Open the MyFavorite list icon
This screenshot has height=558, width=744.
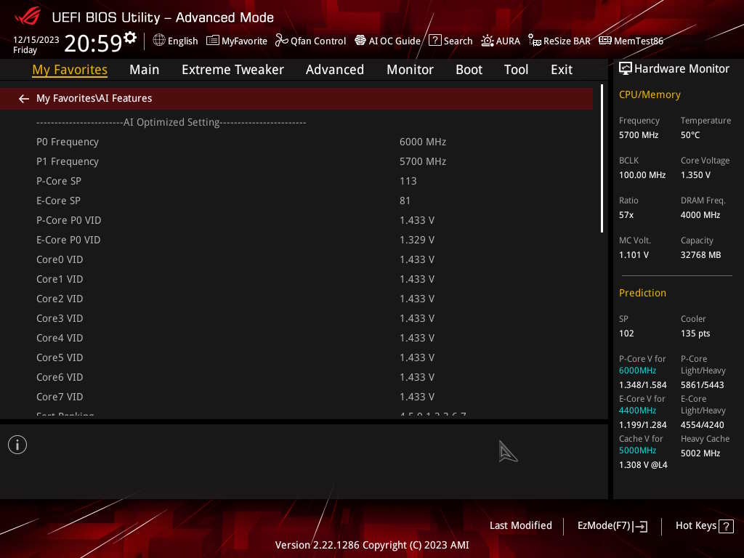pos(213,41)
